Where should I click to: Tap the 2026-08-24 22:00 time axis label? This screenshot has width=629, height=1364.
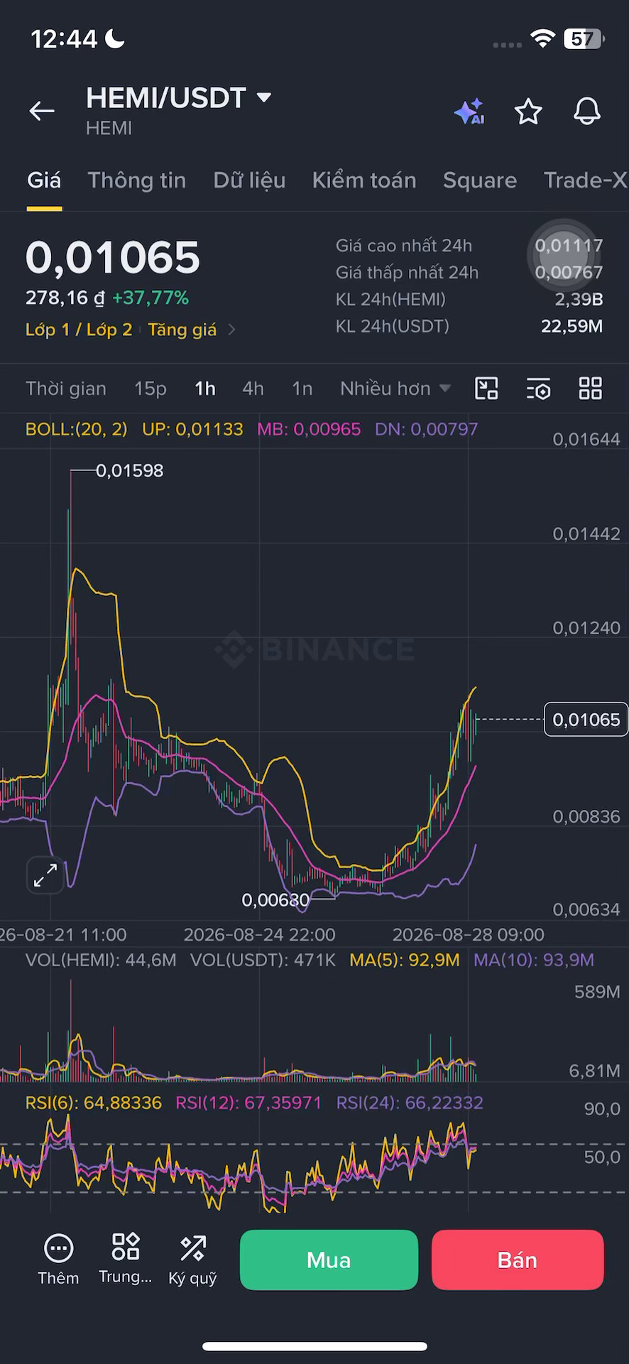[259, 934]
